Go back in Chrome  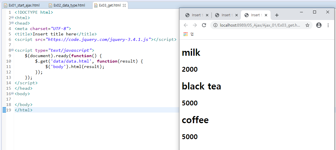tap(186, 25)
